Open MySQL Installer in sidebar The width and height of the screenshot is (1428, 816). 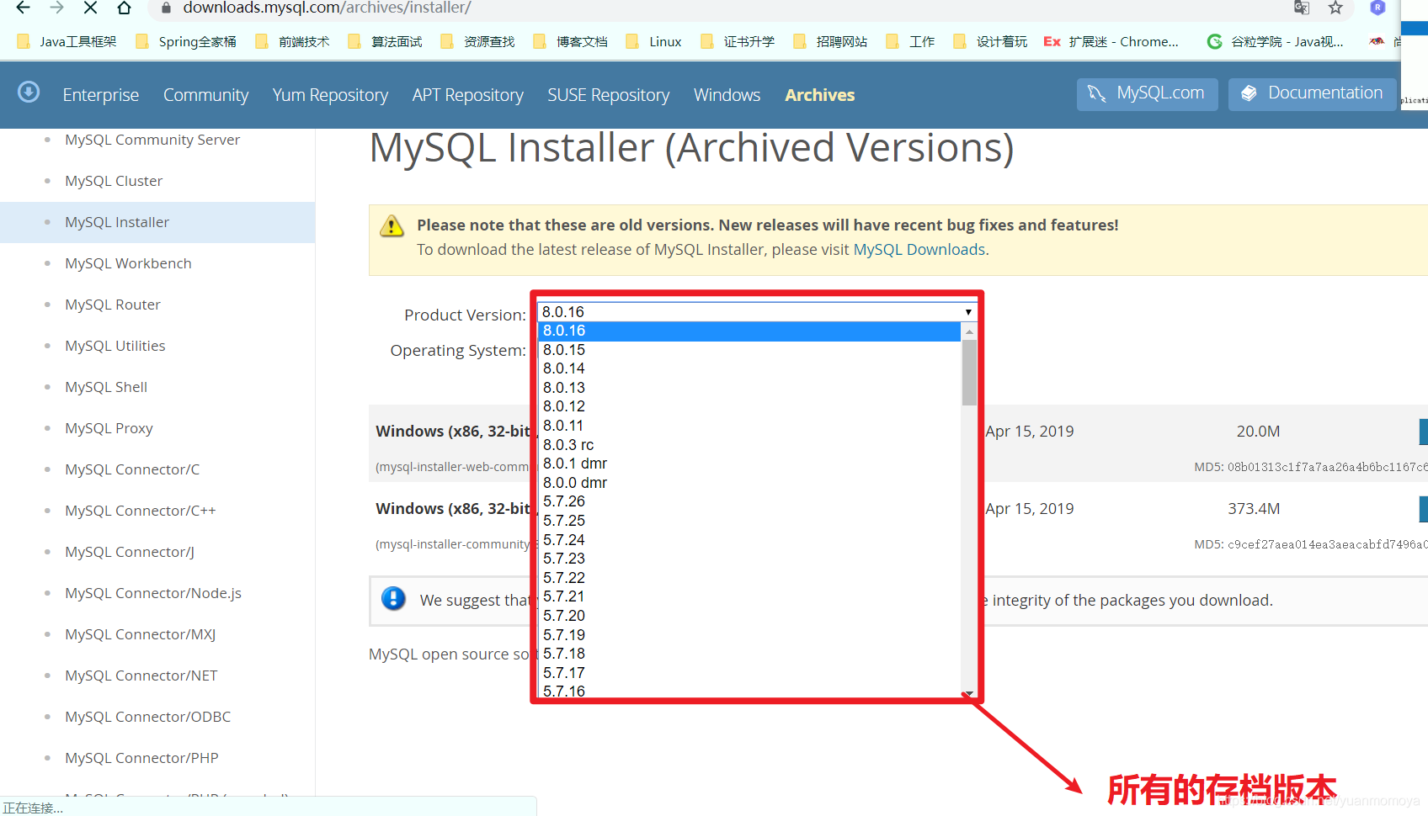pyautogui.click(x=117, y=222)
